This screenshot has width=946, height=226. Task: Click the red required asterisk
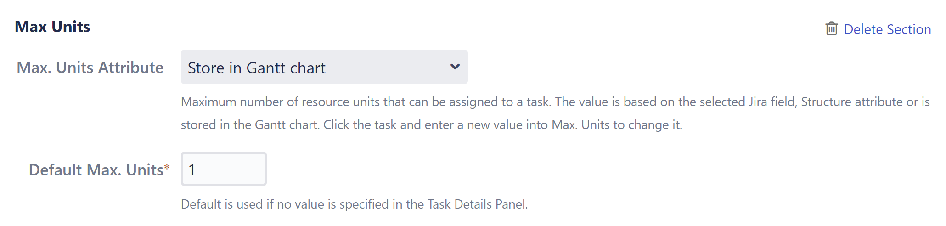(167, 167)
